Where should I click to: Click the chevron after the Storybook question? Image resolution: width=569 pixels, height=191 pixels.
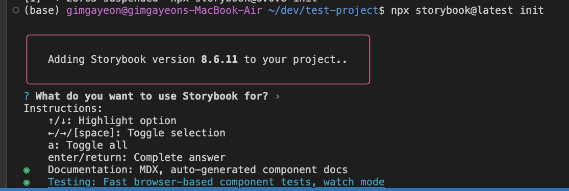(278, 97)
